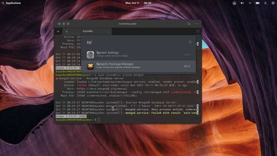Open the notifications bell indicator
The image size is (277, 156).
point(265,3)
